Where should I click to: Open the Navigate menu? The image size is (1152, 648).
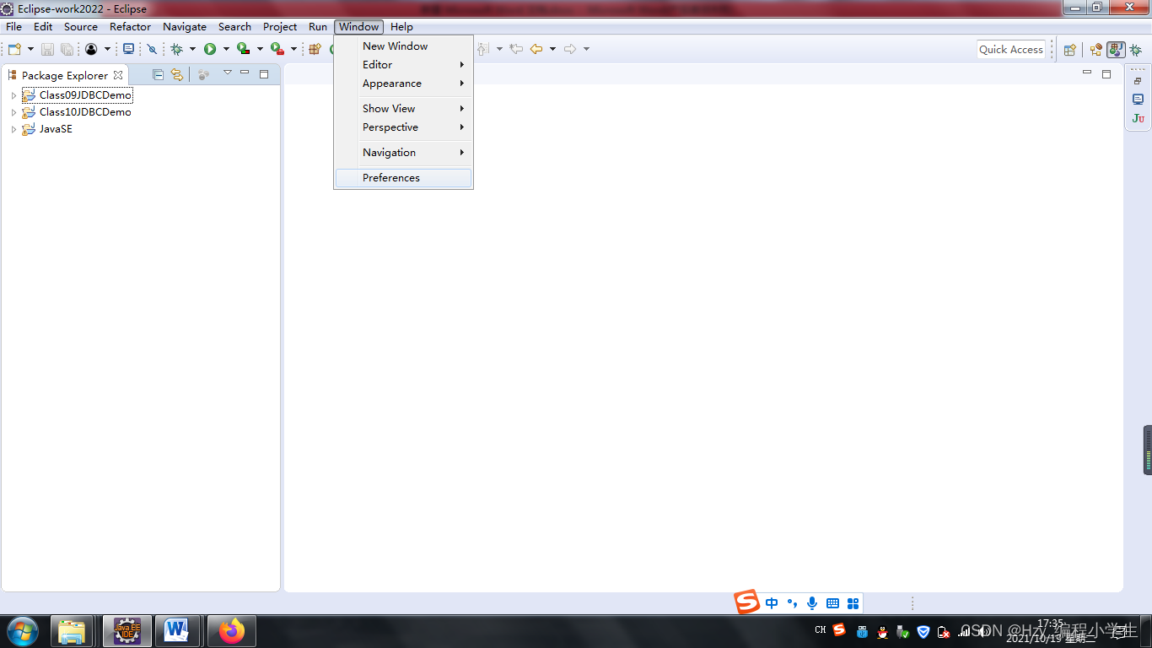click(x=185, y=27)
